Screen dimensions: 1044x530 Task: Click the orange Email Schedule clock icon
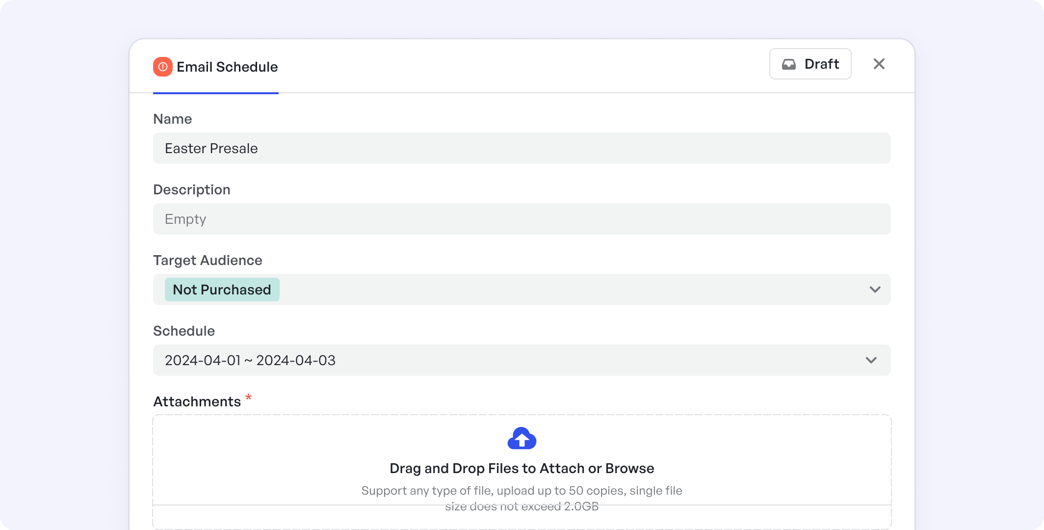click(x=162, y=67)
